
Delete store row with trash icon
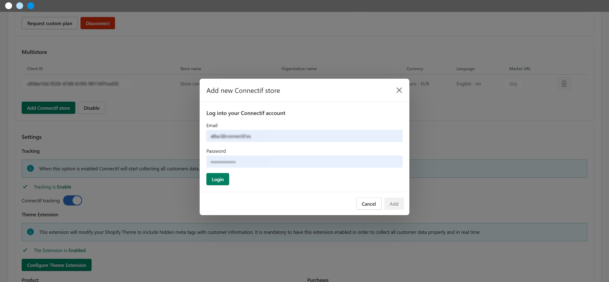564,84
